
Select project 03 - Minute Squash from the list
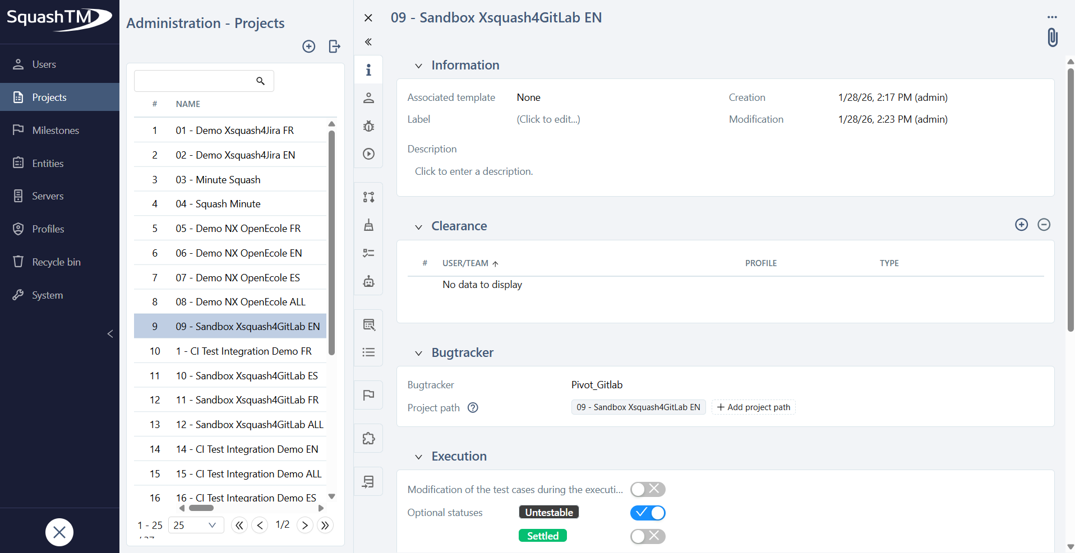[x=218, y=179]
